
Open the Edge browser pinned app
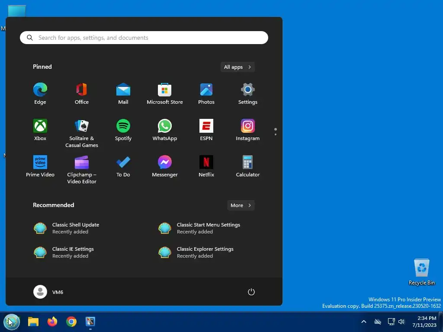(x=40, y=94)
